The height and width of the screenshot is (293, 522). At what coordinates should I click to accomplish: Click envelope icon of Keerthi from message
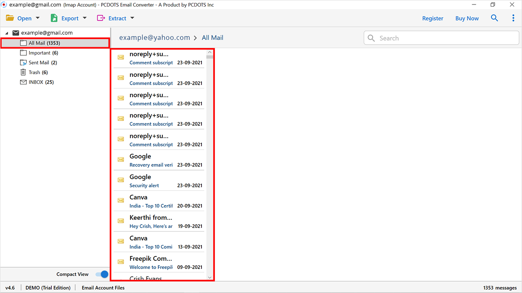click(x=121, y=221)
